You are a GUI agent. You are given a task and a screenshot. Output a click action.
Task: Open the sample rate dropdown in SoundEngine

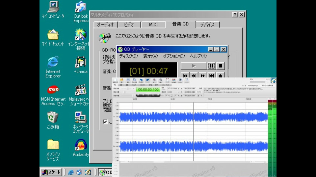pyautogui.click(x=173, y=92)
